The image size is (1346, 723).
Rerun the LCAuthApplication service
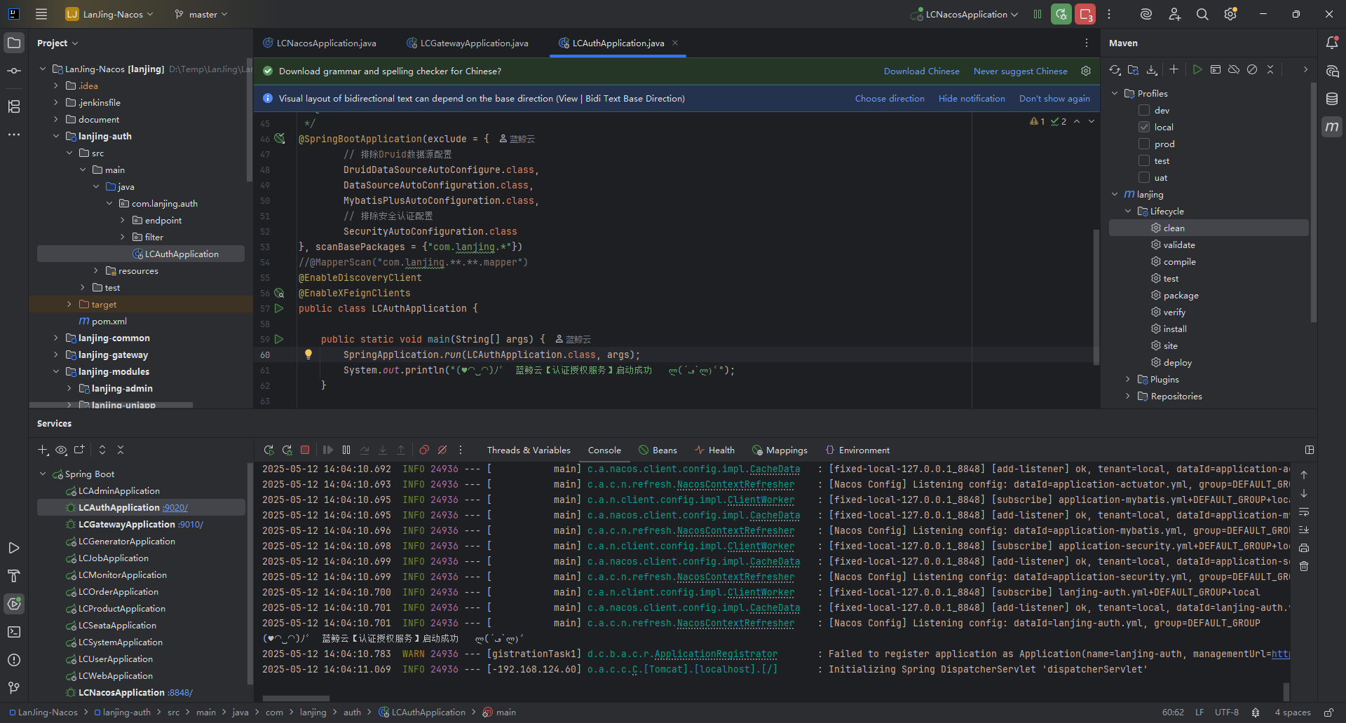268,450
